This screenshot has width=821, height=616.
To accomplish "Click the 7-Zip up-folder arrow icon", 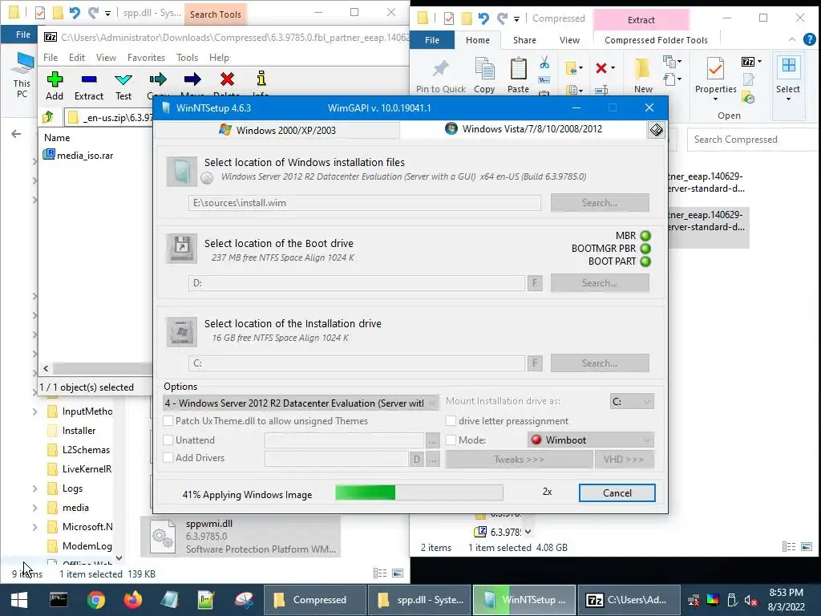I will coord(48,117).
